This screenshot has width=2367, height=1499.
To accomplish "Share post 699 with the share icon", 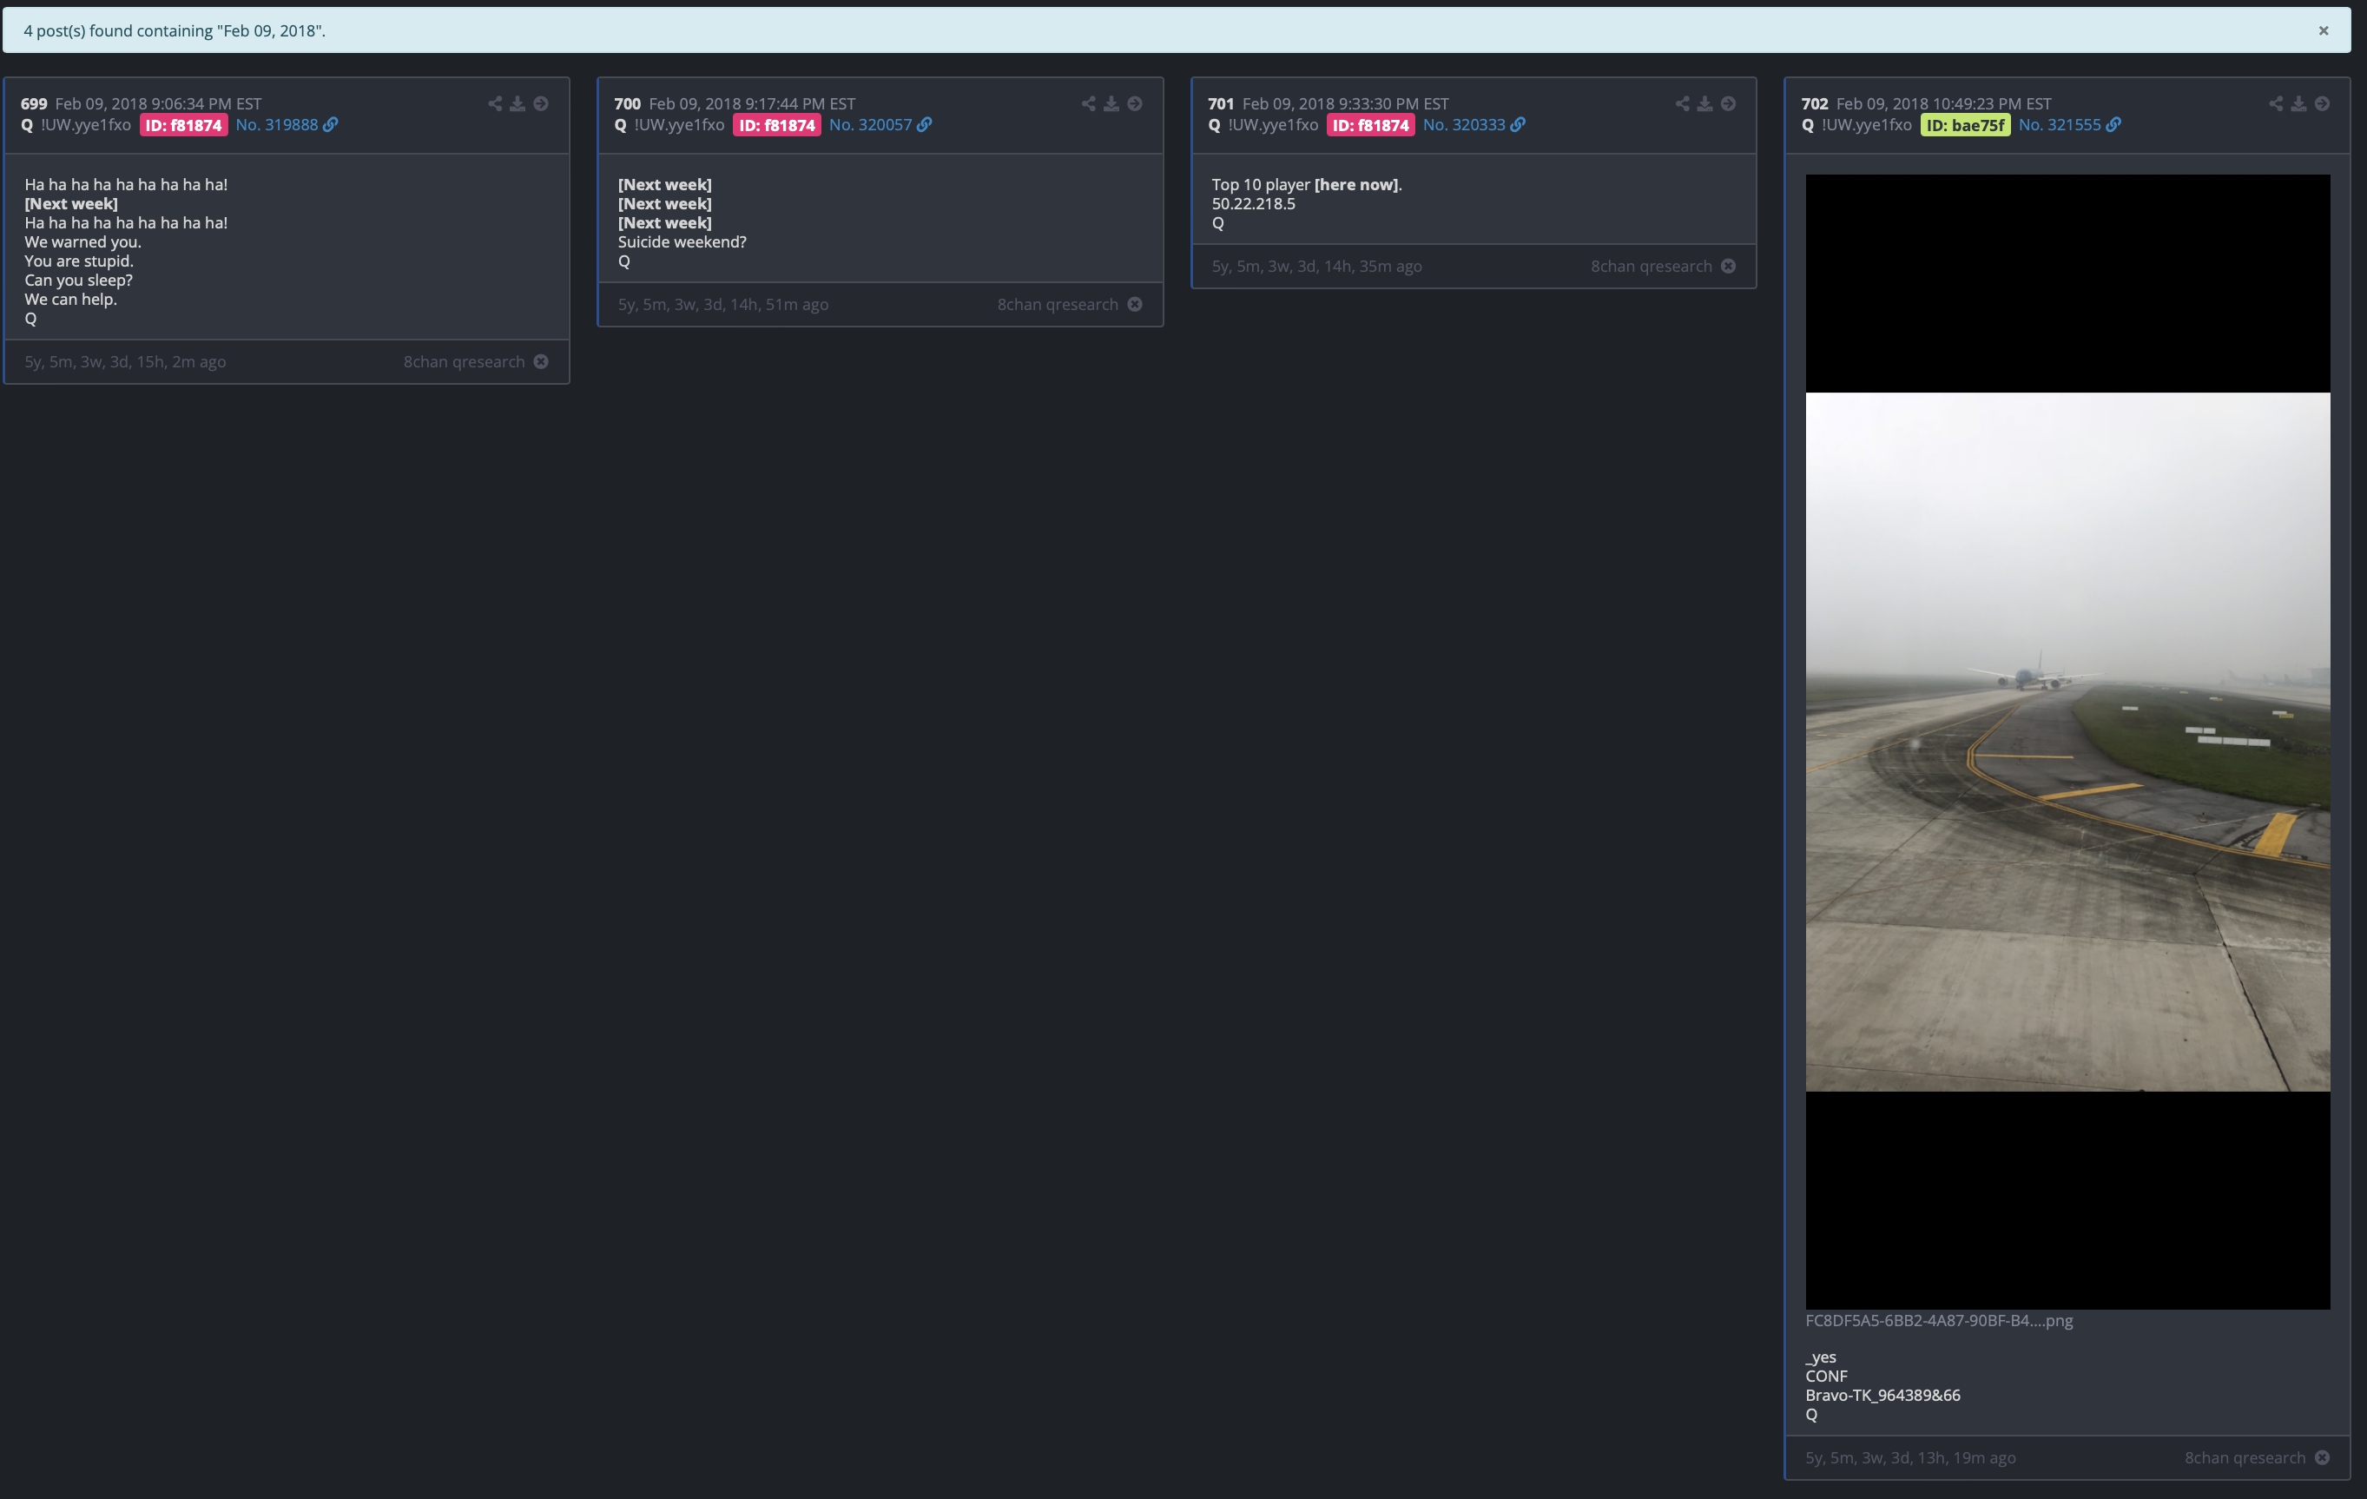I will [494, 103].
